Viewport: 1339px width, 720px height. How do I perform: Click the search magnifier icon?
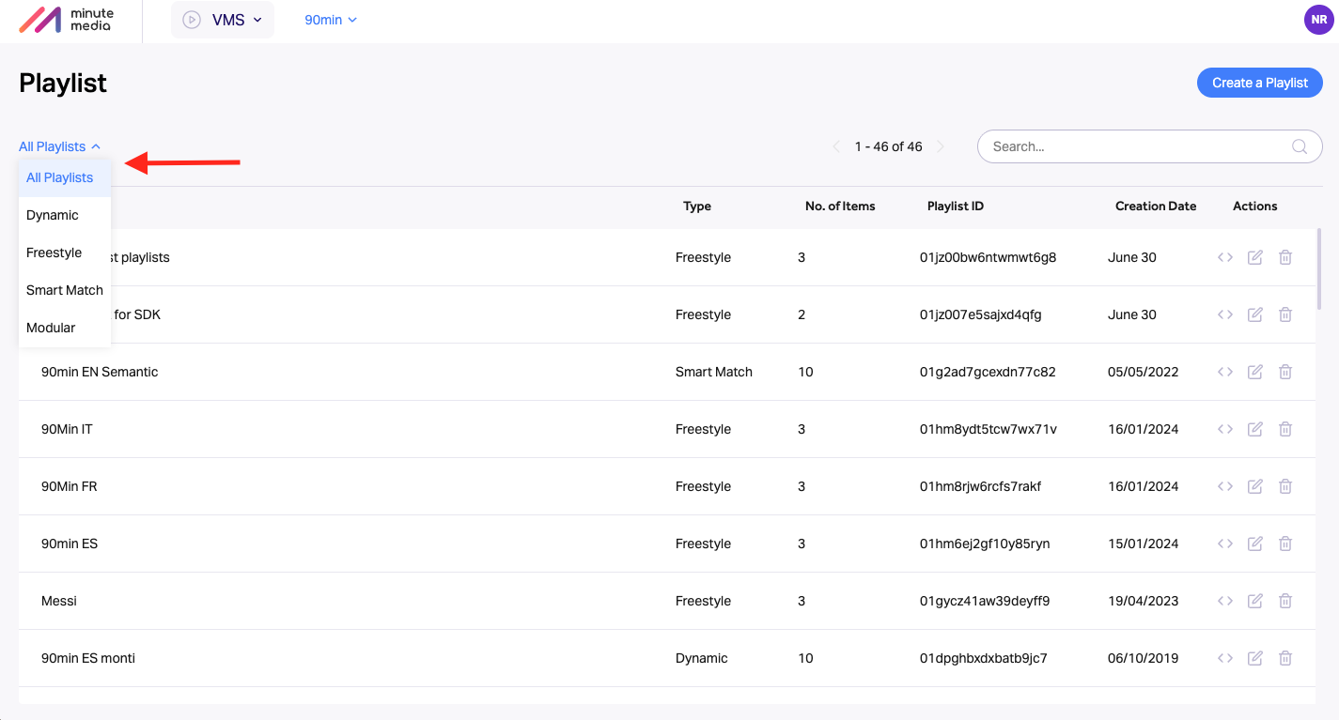pos(1300,146)
